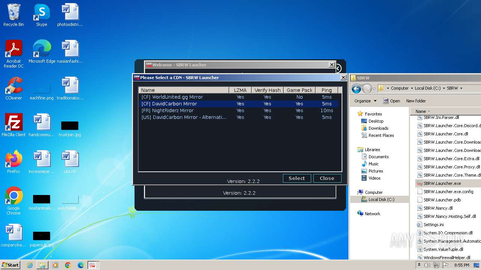Select Recent Places in navigation pane
Viewport: 481px width, 270px height.
point(381,135)
